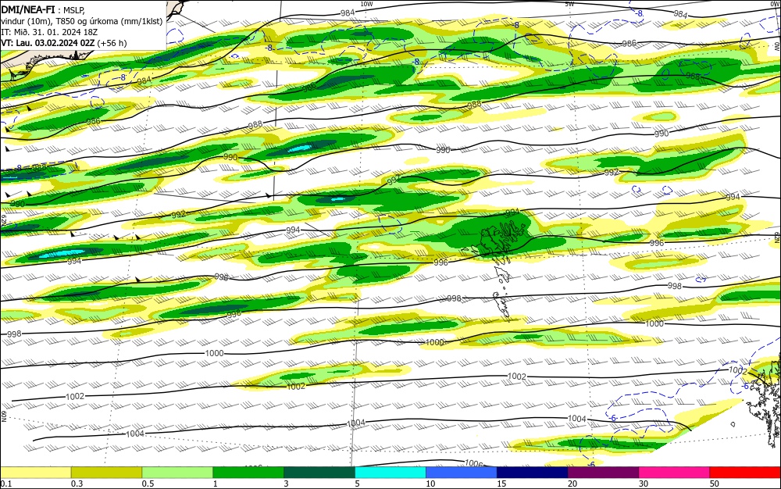
Task: Click the "50" legend value
Action: pos(715,484)
